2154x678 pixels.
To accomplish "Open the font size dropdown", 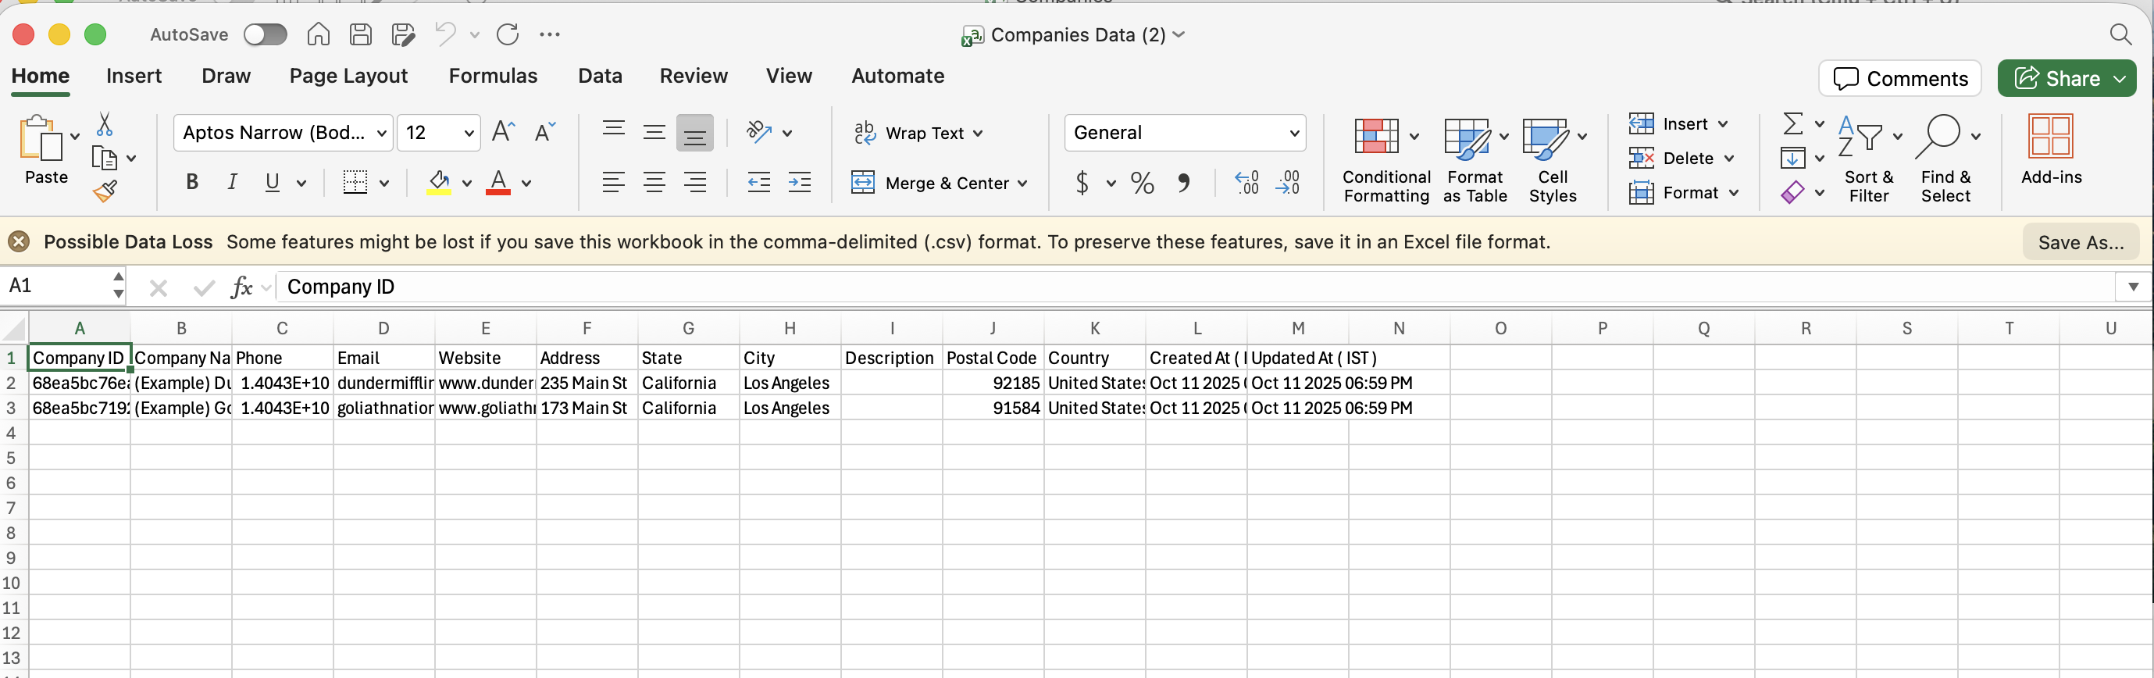I will click(469, 133).
